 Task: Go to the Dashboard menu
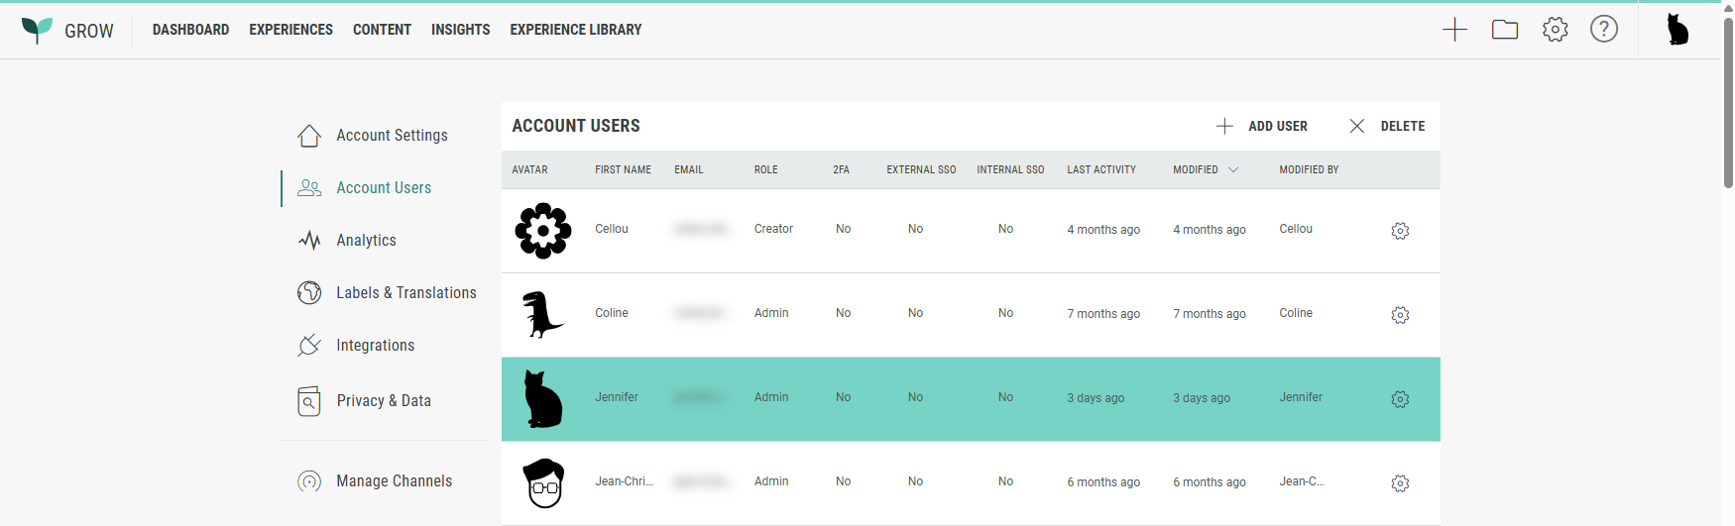coord(190,30)
